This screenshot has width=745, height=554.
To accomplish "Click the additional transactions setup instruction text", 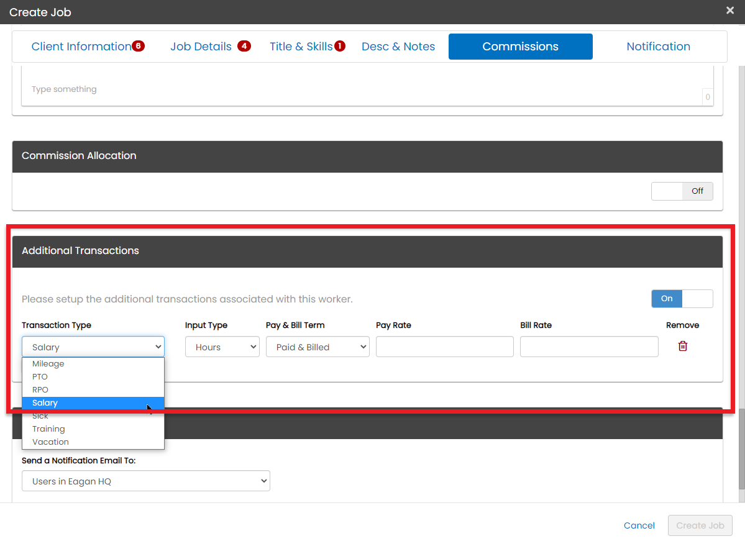I will tap(187, 299).
